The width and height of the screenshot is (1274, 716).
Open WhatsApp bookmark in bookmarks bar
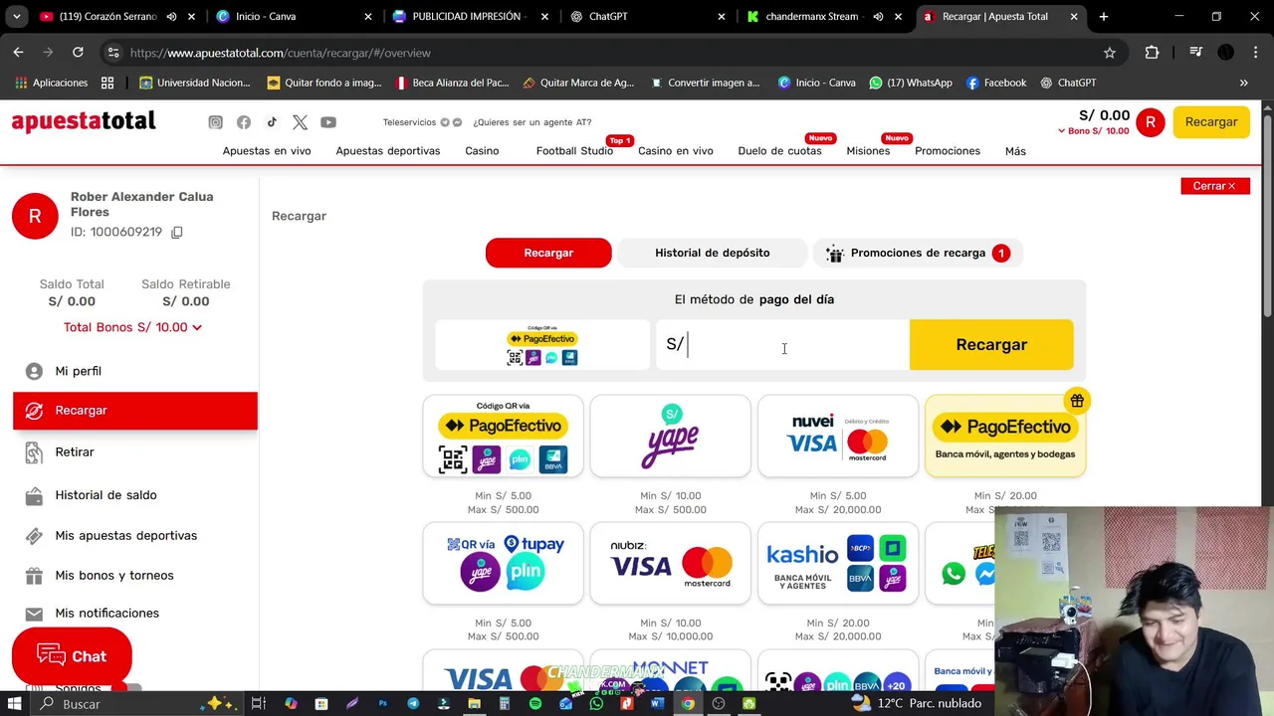point(911,83)
